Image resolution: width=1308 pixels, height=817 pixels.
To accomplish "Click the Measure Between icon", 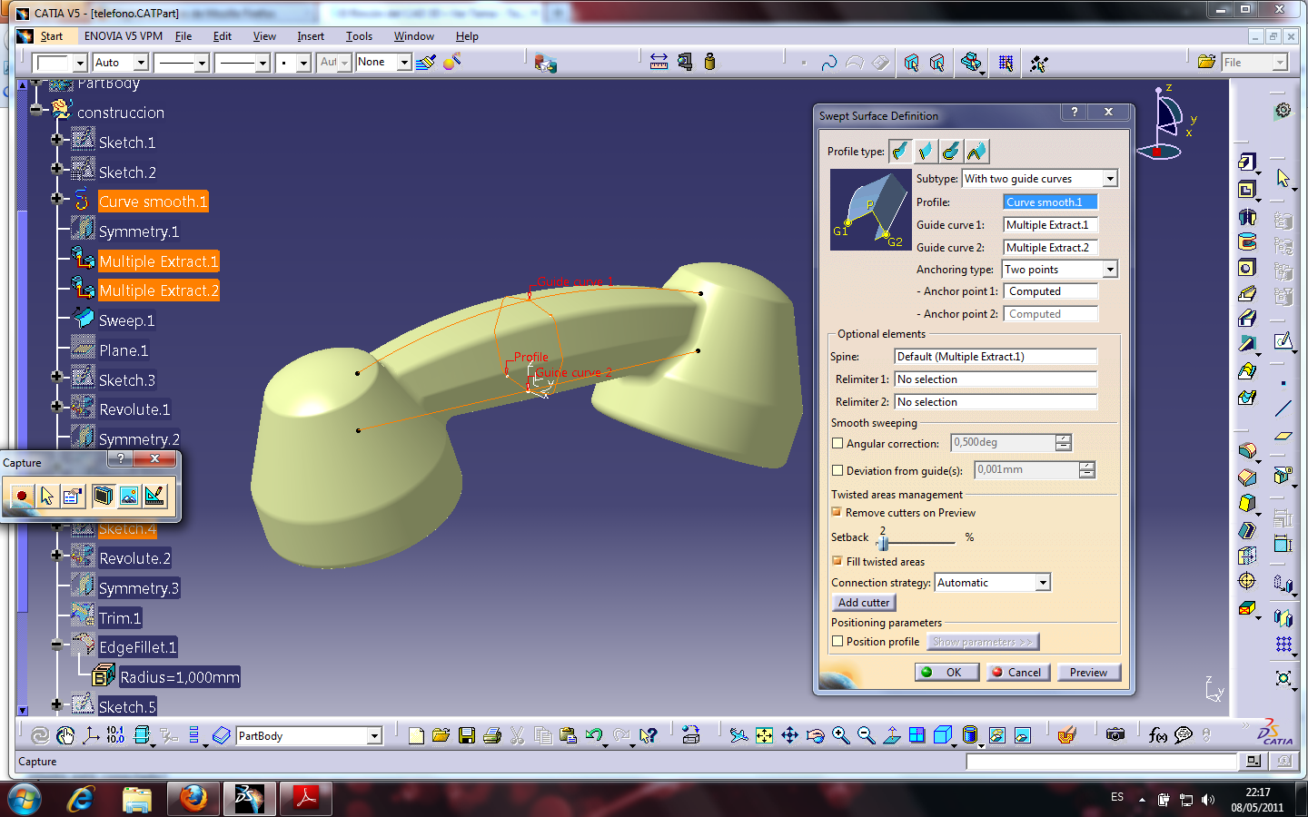I will tap(659, 62).
